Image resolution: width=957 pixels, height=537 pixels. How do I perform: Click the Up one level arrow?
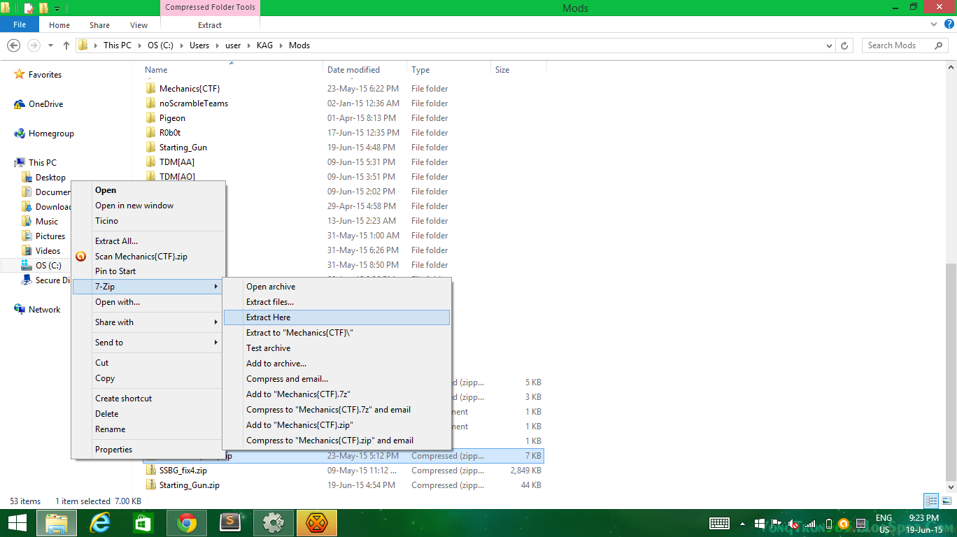tap(66, 45)
